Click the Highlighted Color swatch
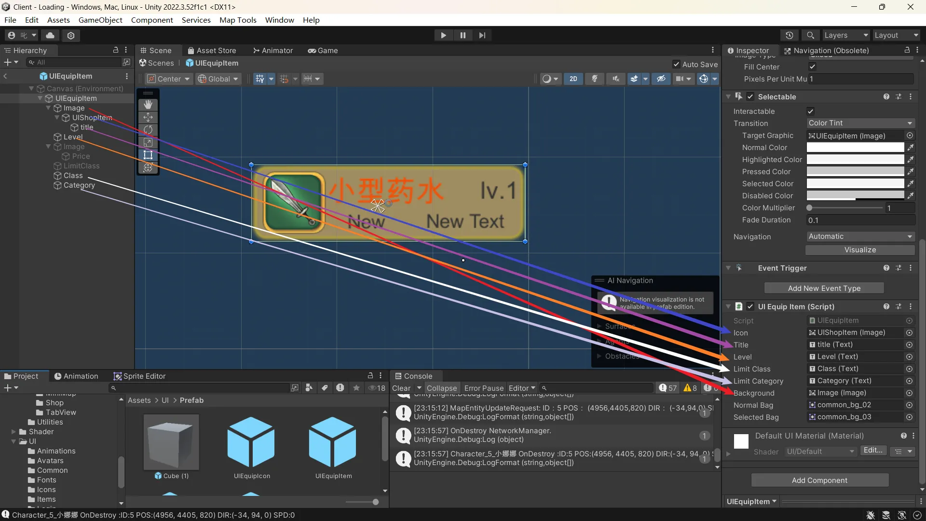The width and height of the screenshot is (926, 521). (x=855, y=160)
